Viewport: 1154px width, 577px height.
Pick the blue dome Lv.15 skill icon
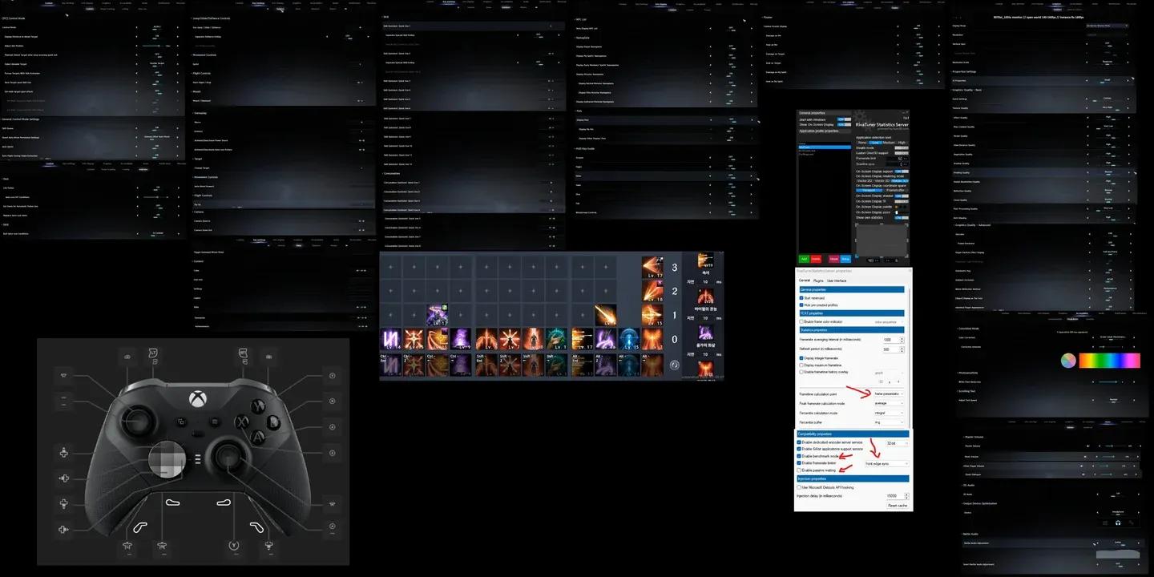tap(629, 338)
